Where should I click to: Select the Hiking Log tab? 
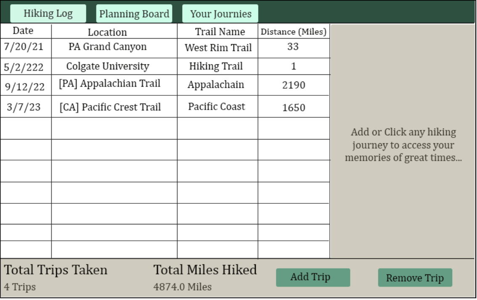point(47,13)
